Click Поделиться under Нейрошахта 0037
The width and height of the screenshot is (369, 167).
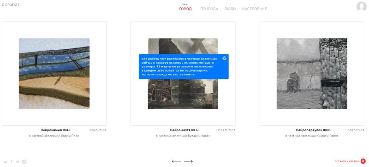tap(226, 130)
